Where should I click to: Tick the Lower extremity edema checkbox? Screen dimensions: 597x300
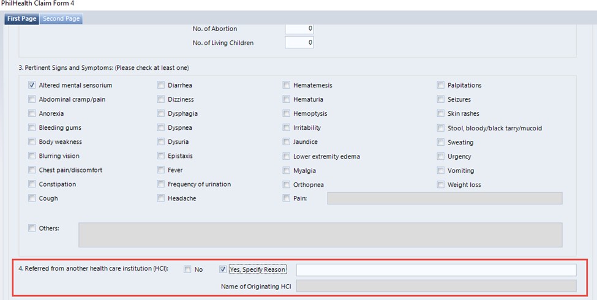pyautogui.click(x=287, y=156)
